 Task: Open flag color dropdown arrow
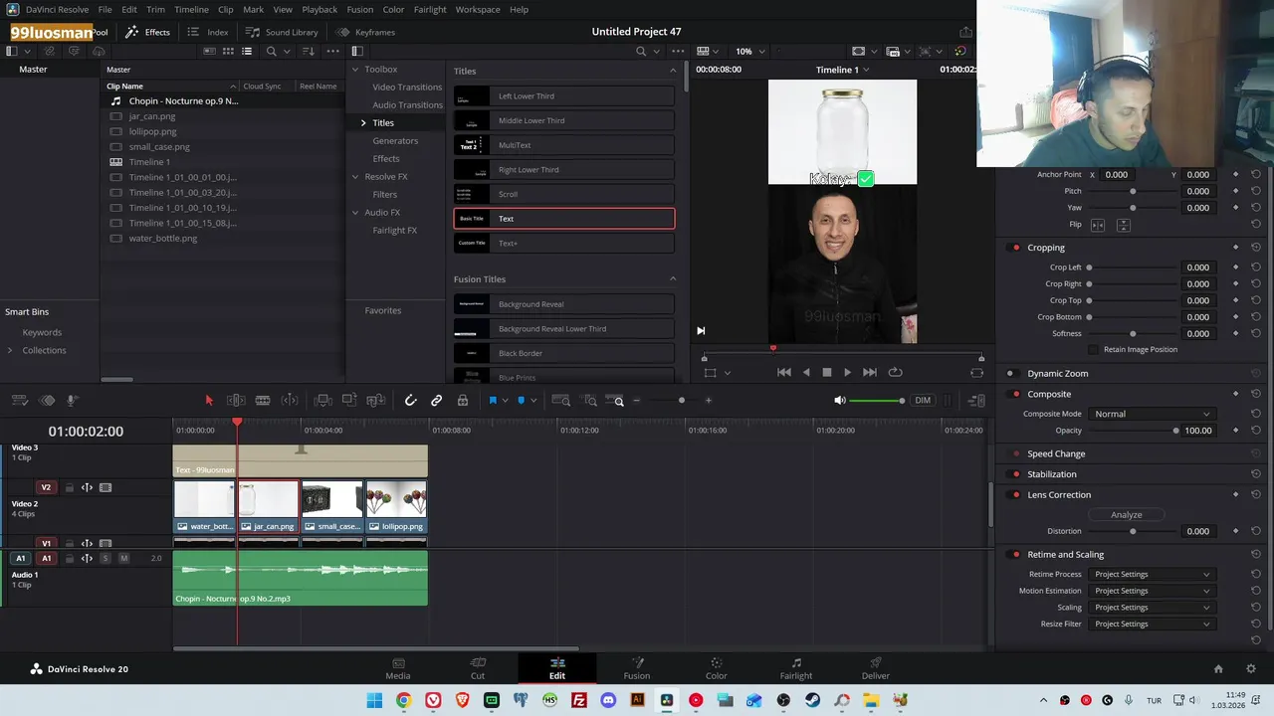[505, 401]
